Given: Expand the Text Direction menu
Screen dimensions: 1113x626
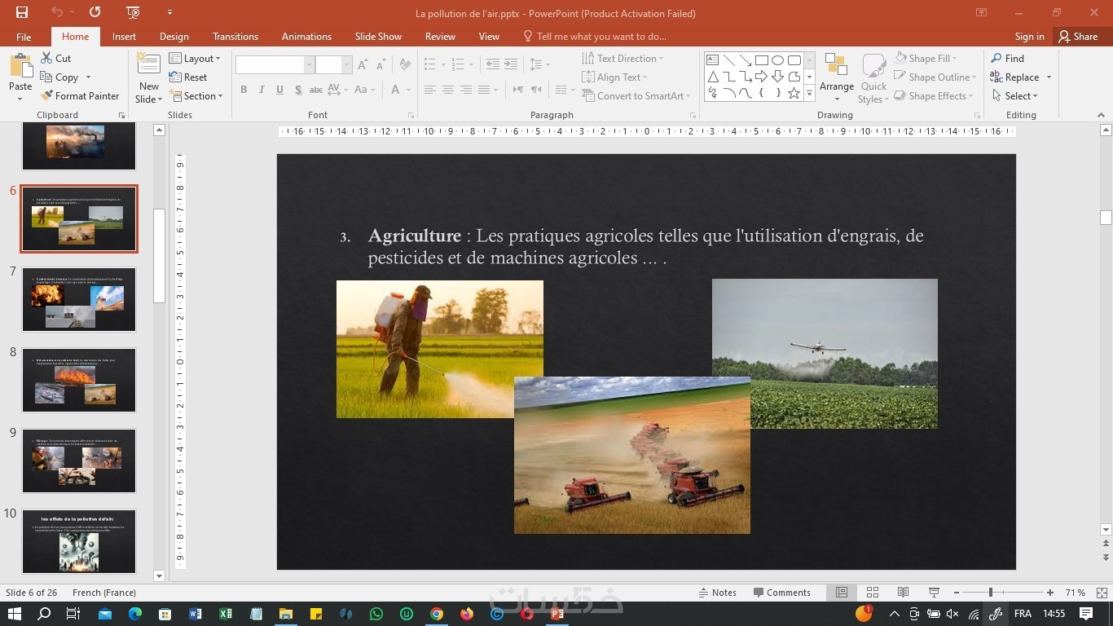Looking at the screenshot, I should click(623, 59).
